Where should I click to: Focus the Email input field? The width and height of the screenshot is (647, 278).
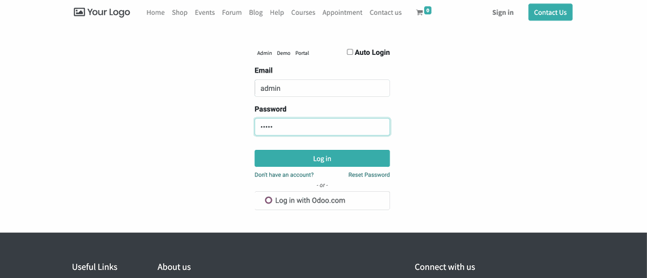pyautogui.click(x=322, y=88)
